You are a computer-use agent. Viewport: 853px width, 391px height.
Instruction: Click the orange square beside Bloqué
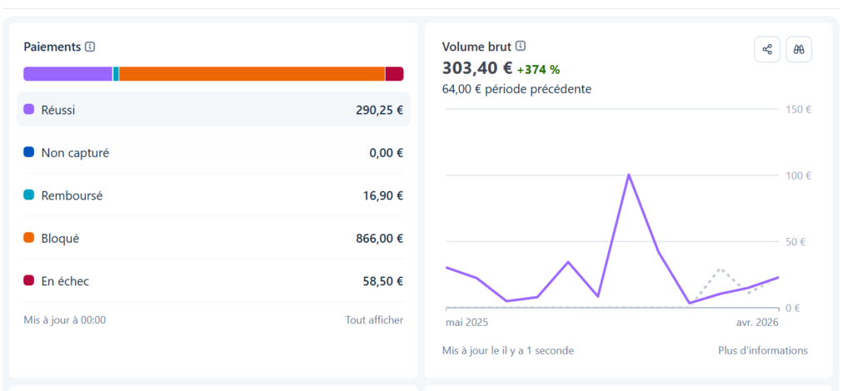point(28,238)
